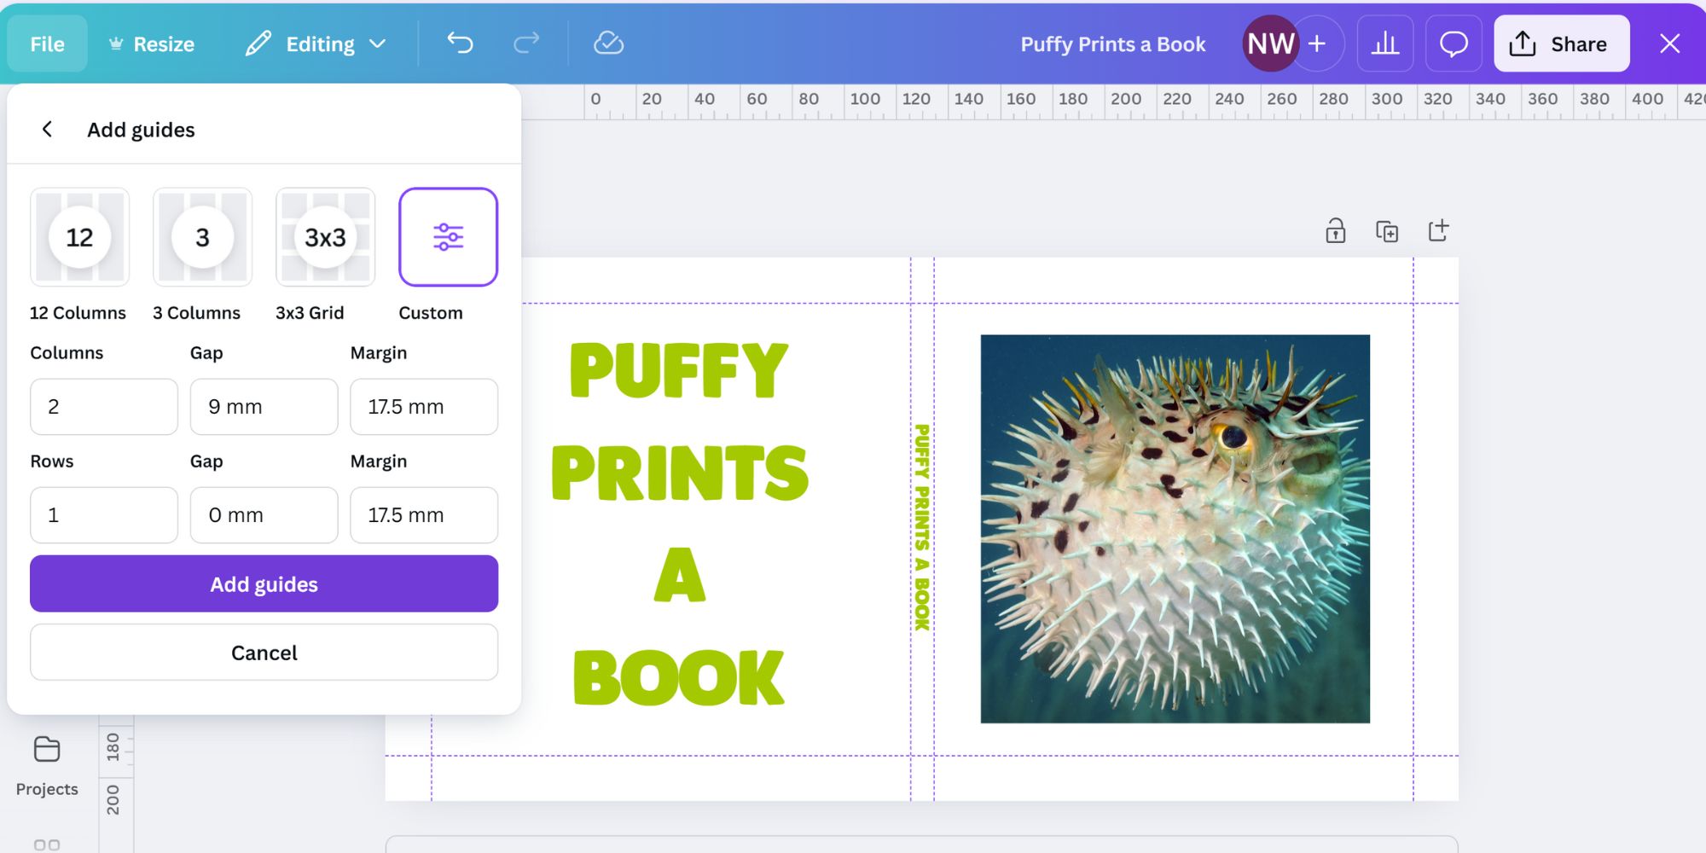Viewport: 1706px width, 853px height.
Task: Open the Projects panel in the sidebar
Action: point(47,763)
